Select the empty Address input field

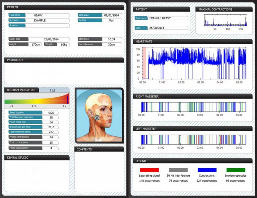(x=48, y=25)
